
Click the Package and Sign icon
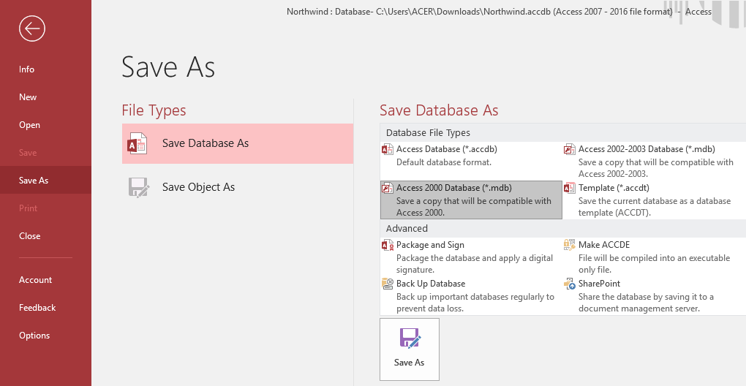[388, 246]
